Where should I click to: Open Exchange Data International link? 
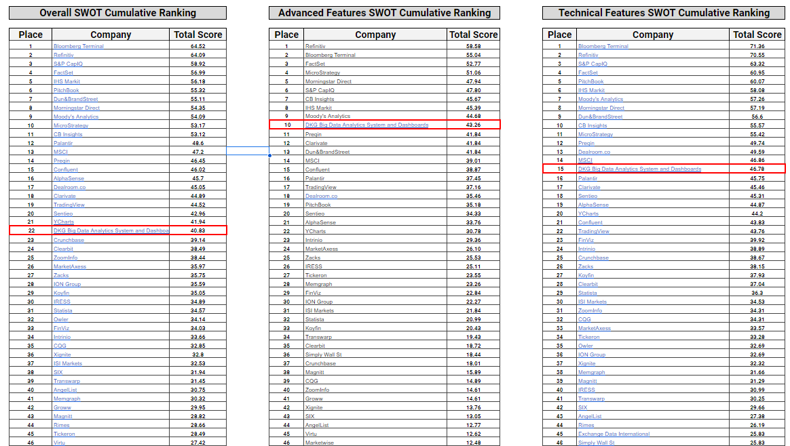(x=614, y=434)
